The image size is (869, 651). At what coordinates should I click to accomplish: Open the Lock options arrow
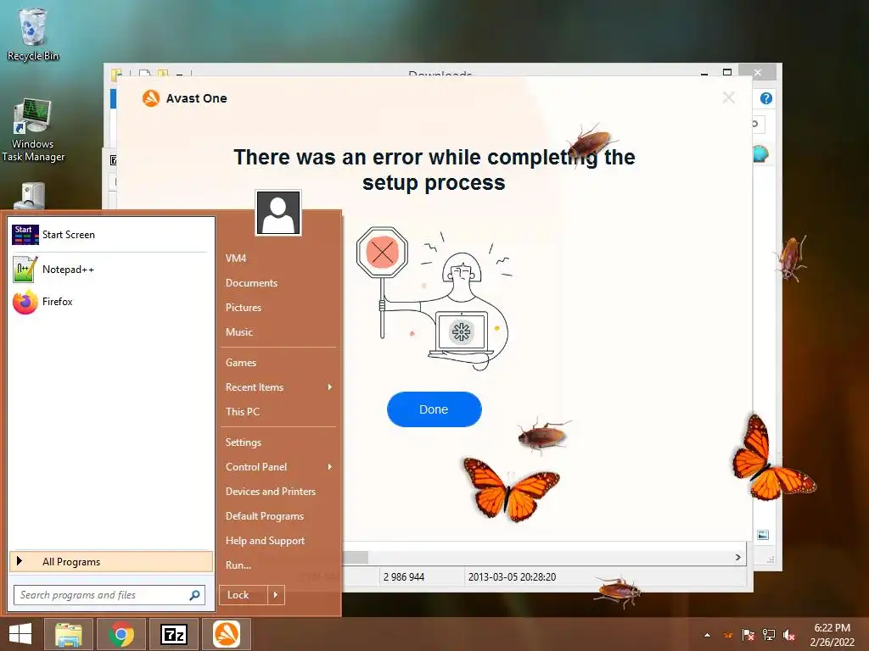click(x=276, y=595)
